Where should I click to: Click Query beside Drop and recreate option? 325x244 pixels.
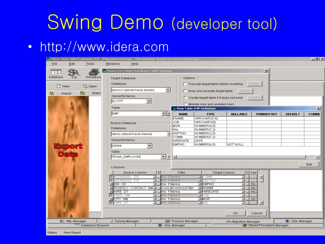(245, 91)
